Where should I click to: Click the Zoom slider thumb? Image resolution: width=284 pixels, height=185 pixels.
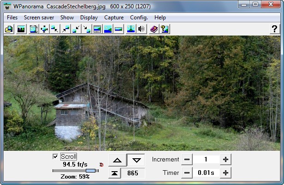90,171
